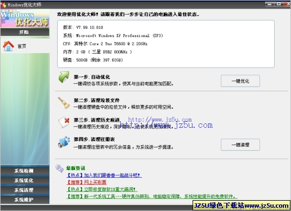Open the 系统检测 sidebar section
Image resolution: width=291 pixels, height=211 pixels.
(25, 171)
